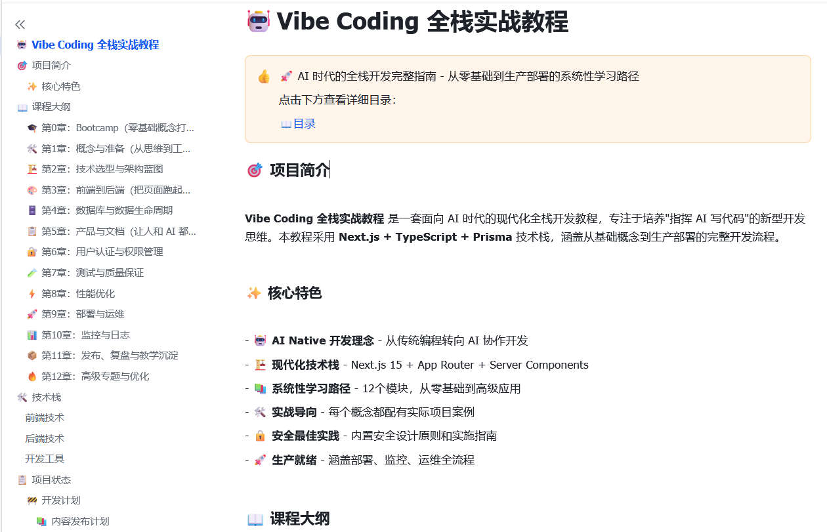Go to 后端技术 in outline
Viewport: 827px width, 532px height.
click(45, 439)
